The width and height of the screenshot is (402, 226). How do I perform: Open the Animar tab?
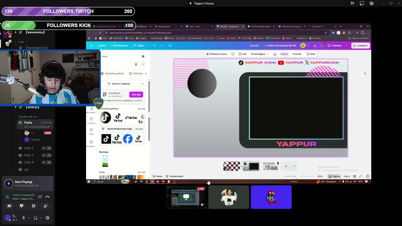pos(284,54)
